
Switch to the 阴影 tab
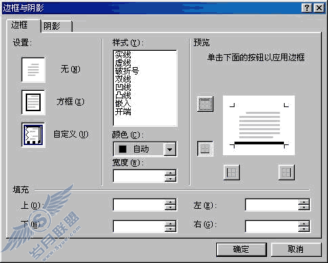click(x=56, y=26)
